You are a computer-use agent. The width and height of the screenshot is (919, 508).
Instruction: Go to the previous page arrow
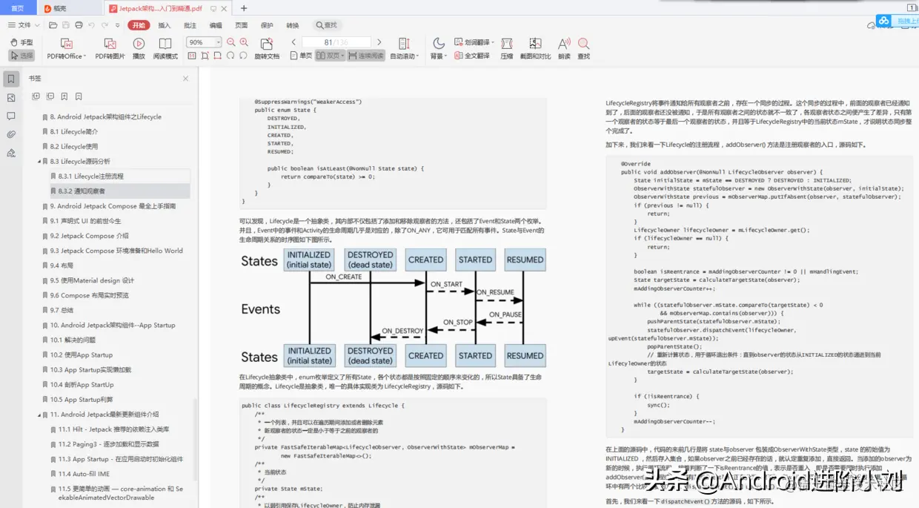coord(293,42)
